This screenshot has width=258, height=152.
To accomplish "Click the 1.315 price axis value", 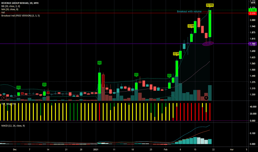I will 252,88.
